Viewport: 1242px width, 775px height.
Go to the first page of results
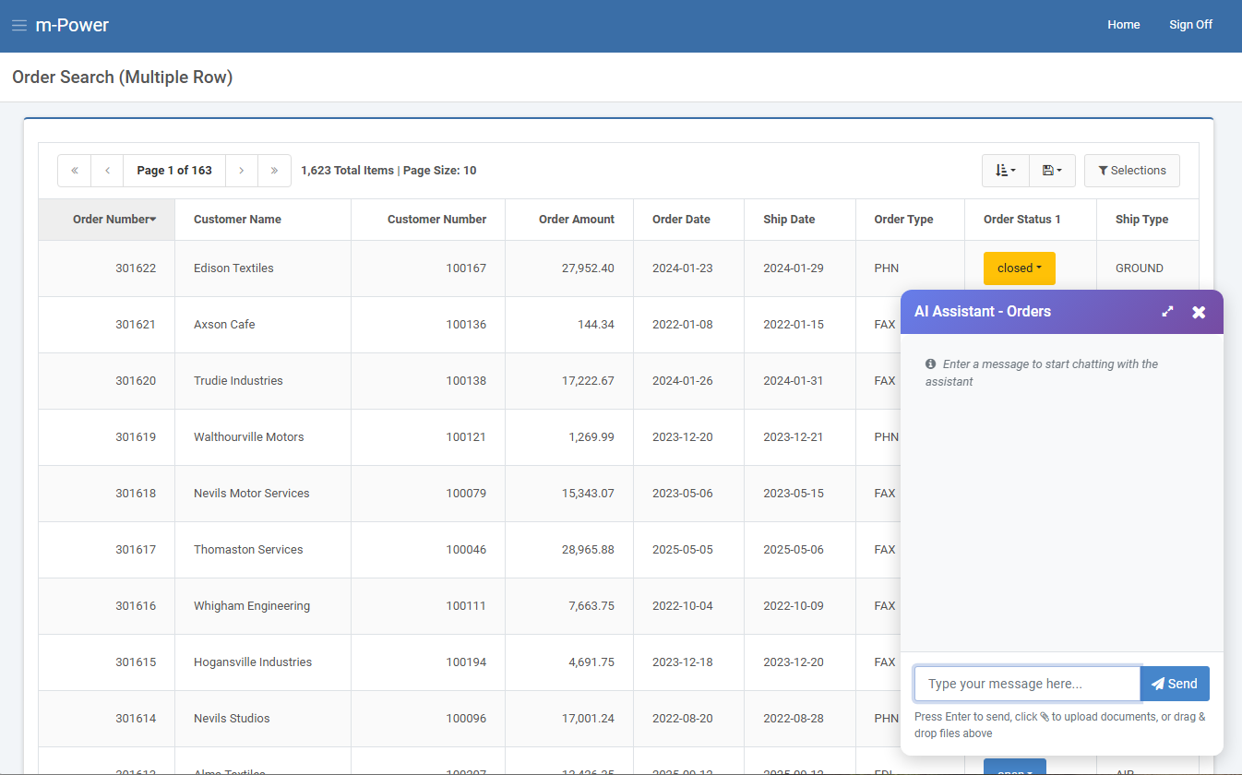(x=75, y=171)
